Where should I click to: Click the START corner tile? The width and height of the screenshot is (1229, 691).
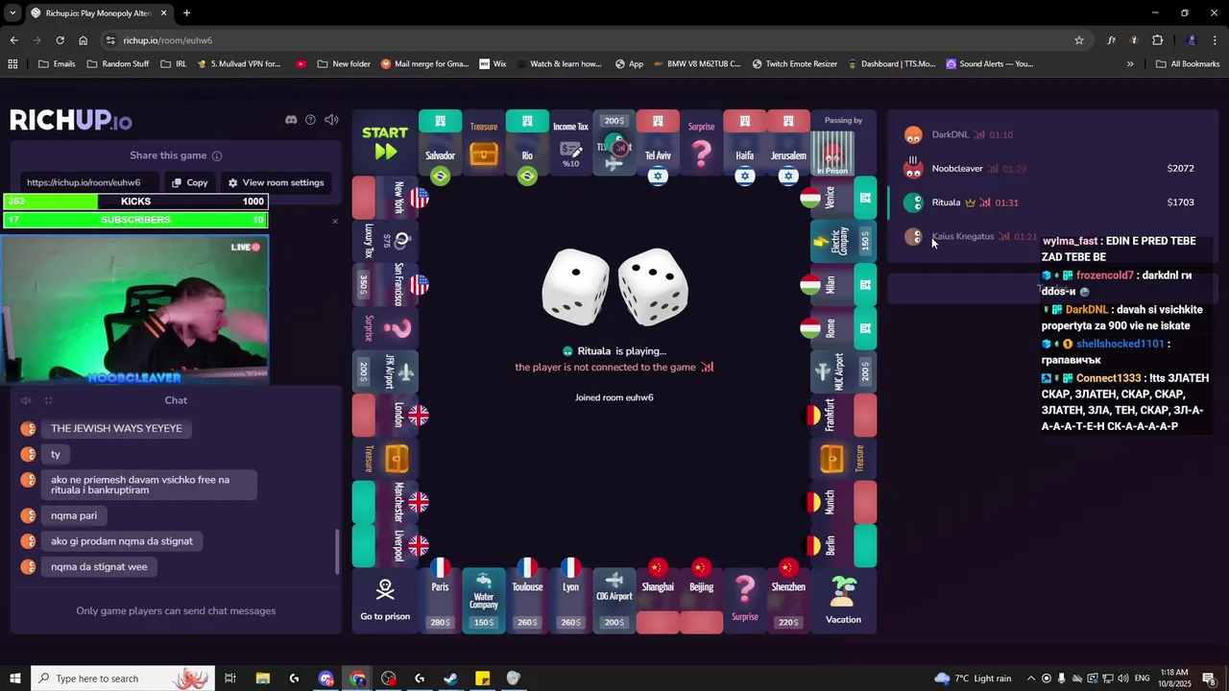(385, 142)
